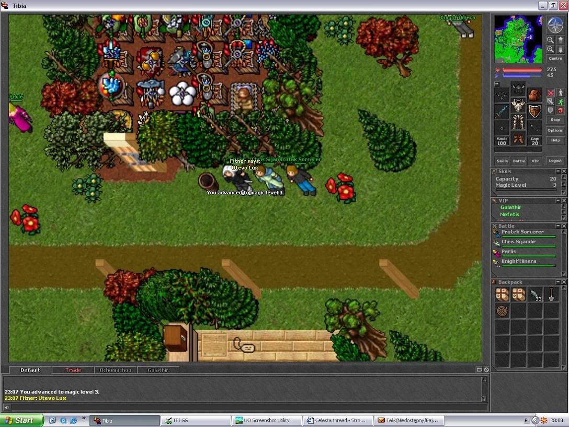
Task: Close the Battle panel
Action: click(x=564, y=226)
